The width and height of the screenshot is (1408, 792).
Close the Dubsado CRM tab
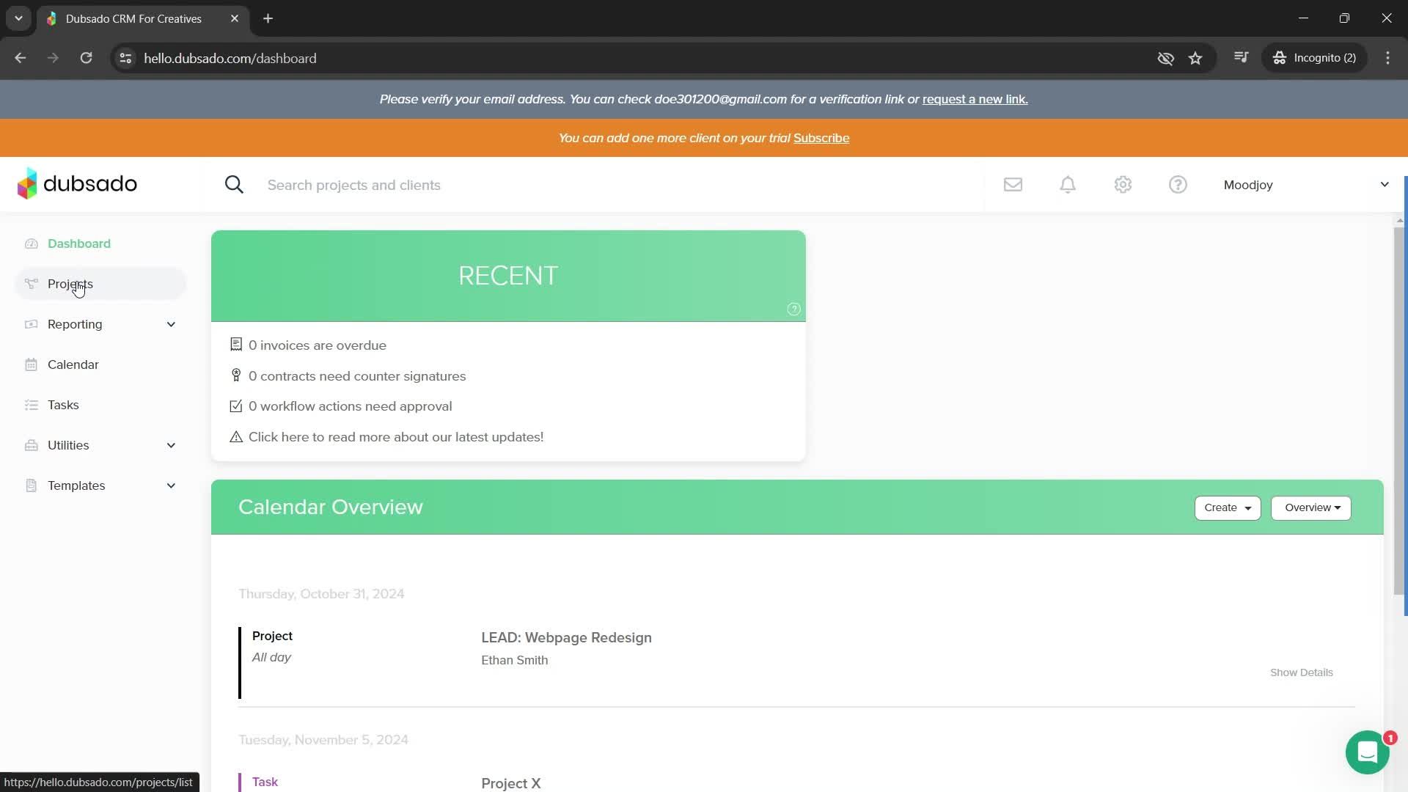[235, 18]
